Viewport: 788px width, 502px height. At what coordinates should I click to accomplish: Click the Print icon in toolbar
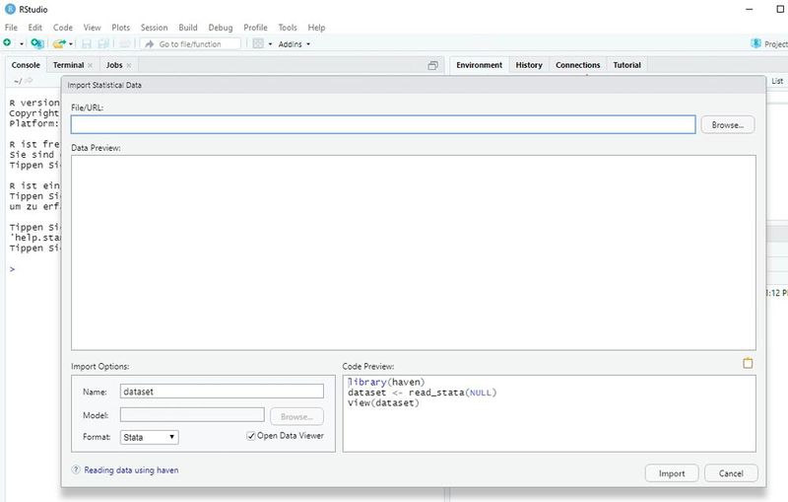point(125,43)
